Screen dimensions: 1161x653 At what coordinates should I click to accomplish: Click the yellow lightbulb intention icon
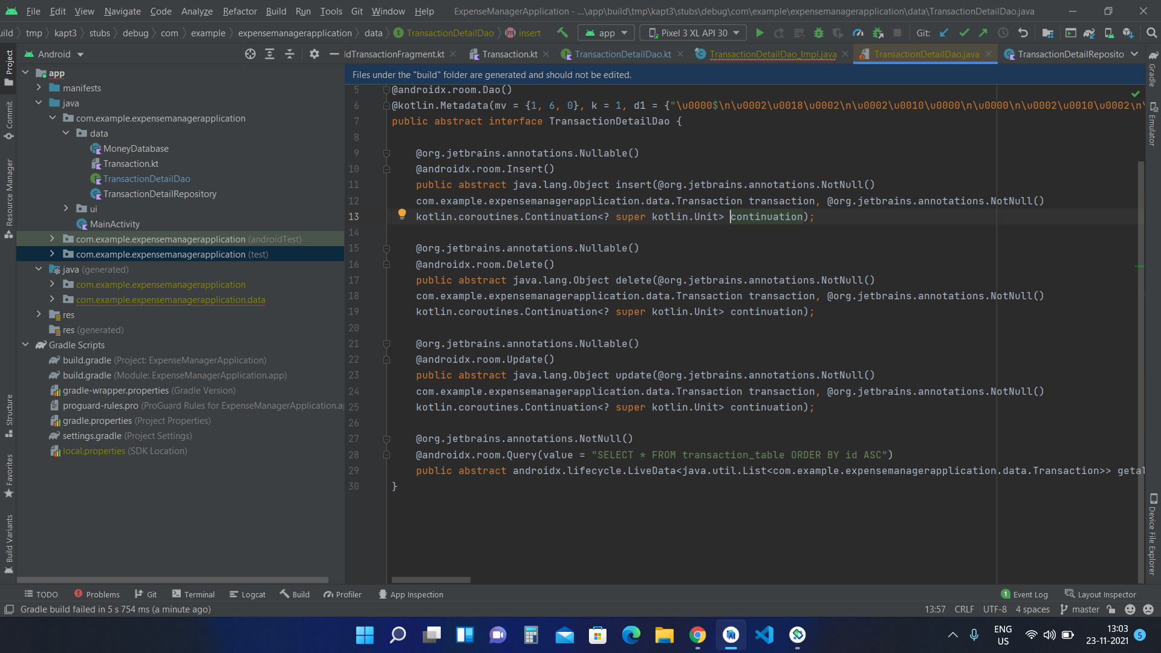402,213
